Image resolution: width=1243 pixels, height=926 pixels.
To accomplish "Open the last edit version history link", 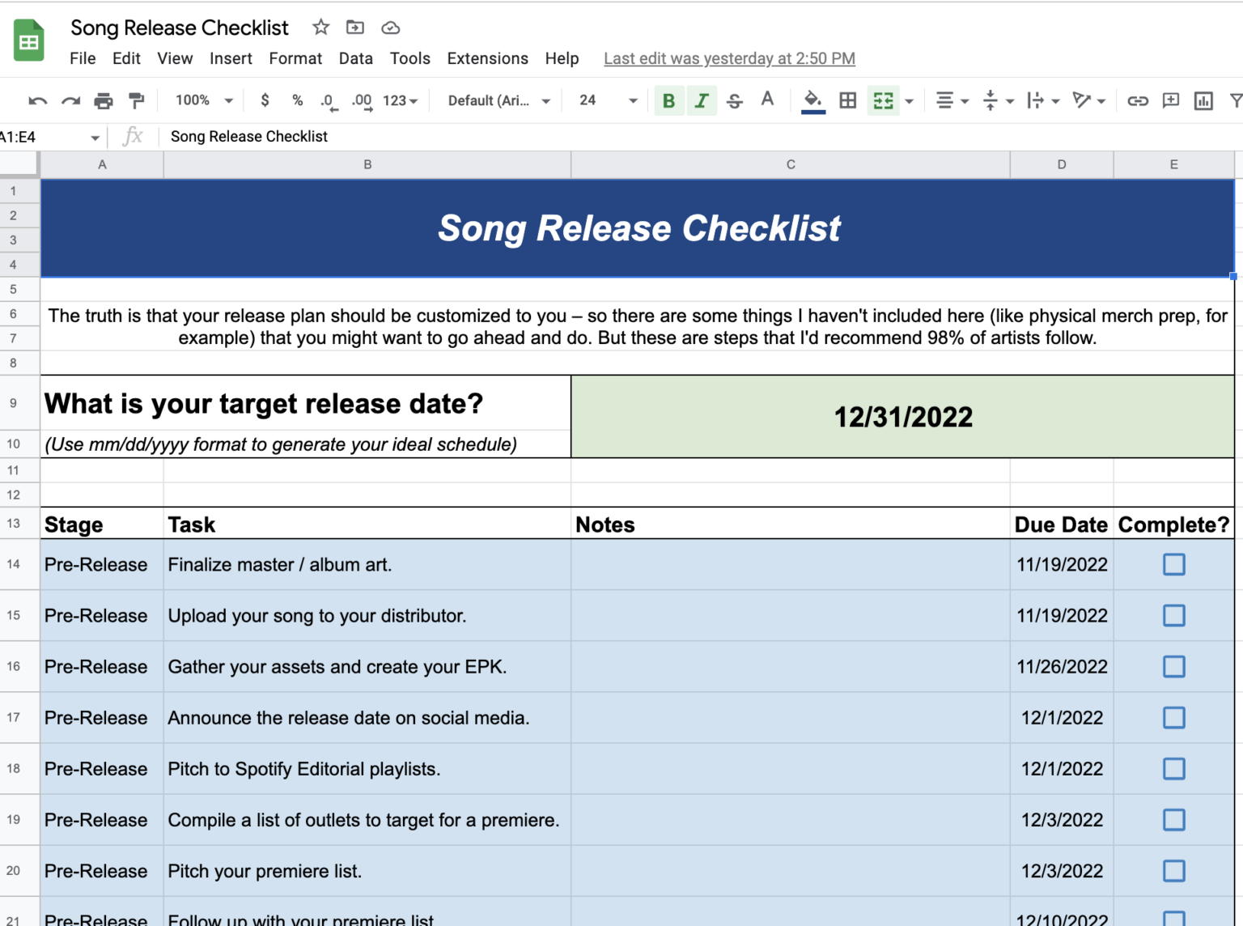I will click(x=729, y=58).
